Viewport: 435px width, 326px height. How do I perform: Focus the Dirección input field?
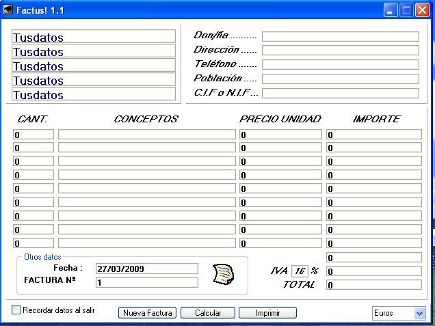coord(341,51)
